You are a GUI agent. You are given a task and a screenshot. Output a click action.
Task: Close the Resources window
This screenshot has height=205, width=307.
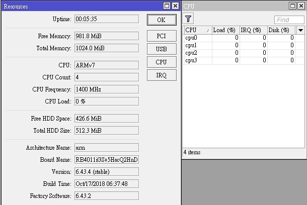coord(175,6)
